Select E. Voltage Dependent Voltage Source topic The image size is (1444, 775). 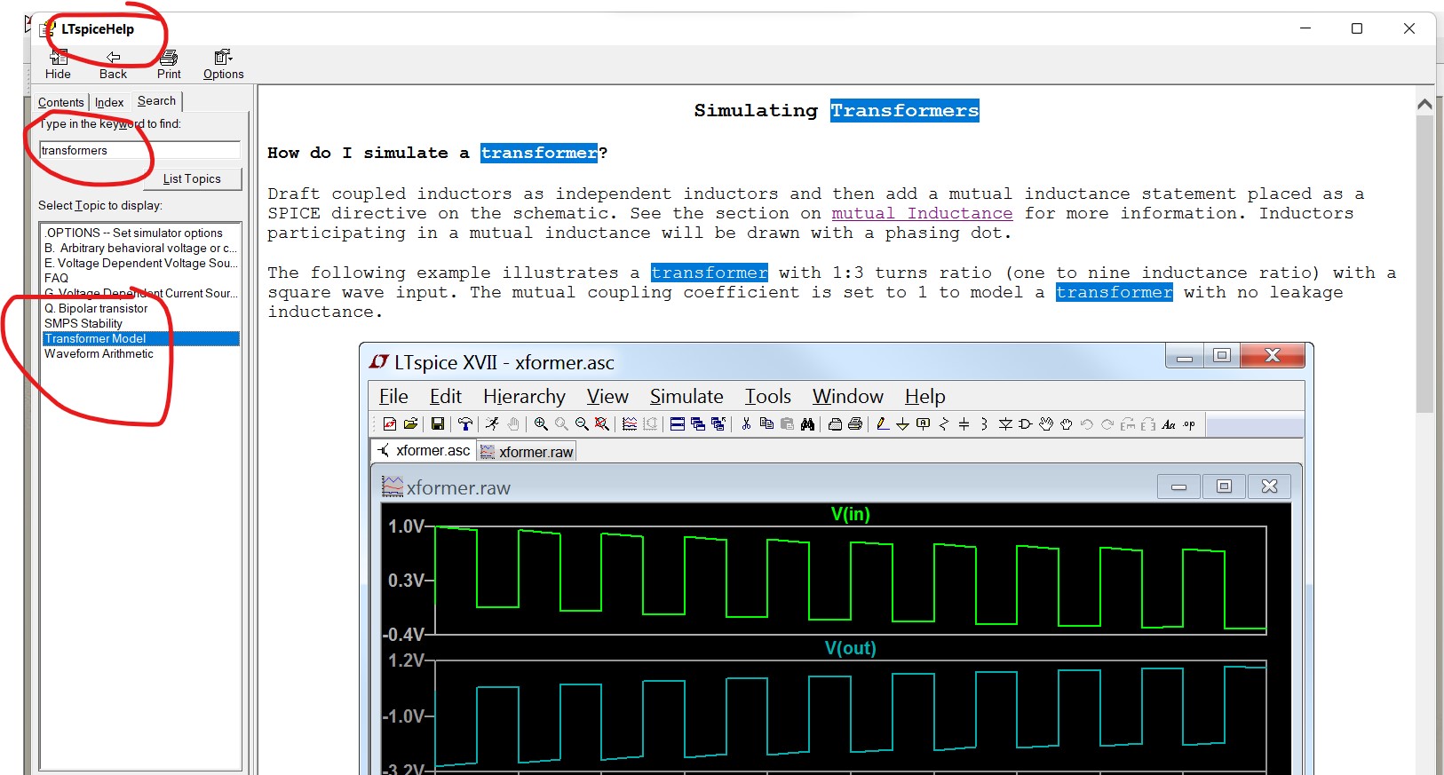click(141, 263)
